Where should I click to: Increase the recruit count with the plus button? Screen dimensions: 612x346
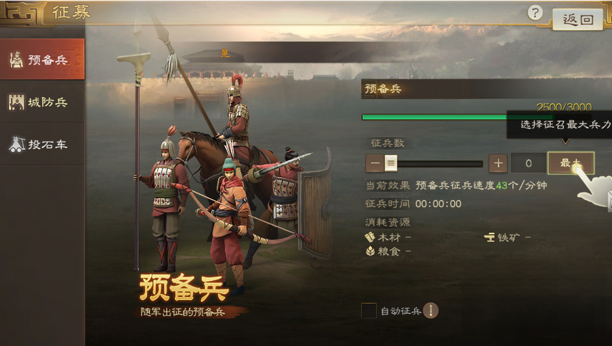[498, 163]
